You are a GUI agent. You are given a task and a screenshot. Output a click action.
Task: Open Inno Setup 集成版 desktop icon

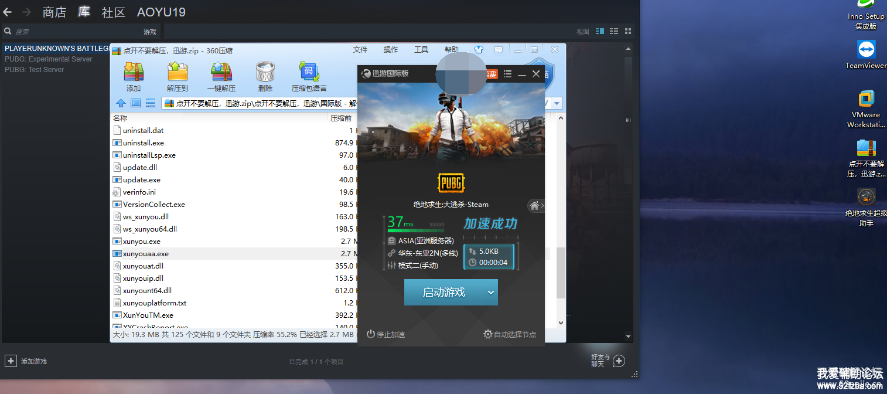pos(866,16)
